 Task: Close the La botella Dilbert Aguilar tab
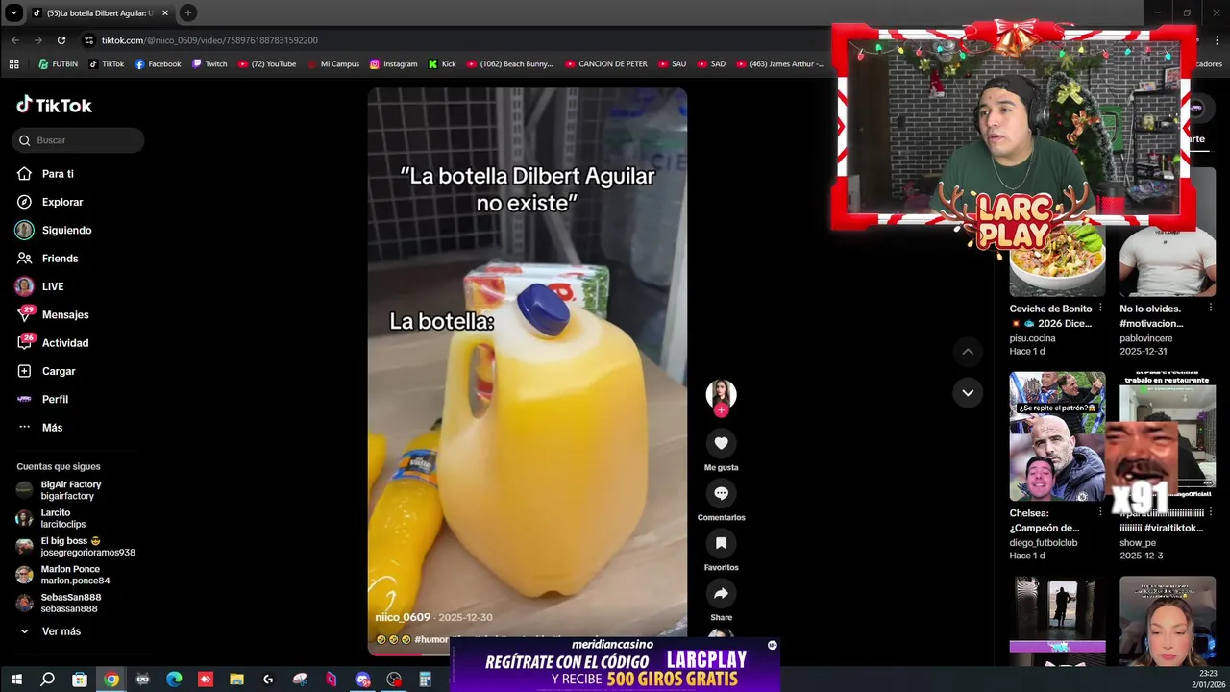pyautogui.click(x=165, y=13)
